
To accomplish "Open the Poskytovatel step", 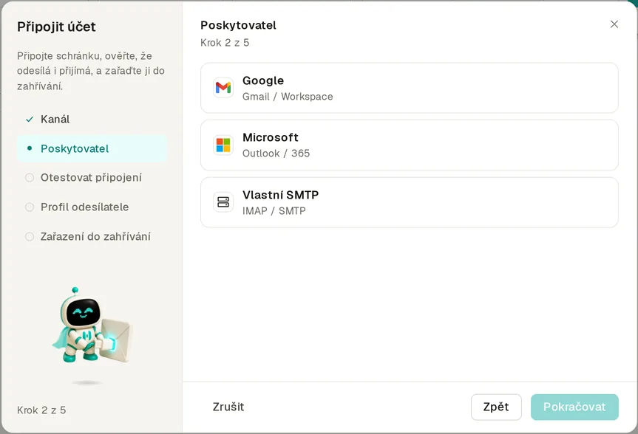I will coord(92,149).
